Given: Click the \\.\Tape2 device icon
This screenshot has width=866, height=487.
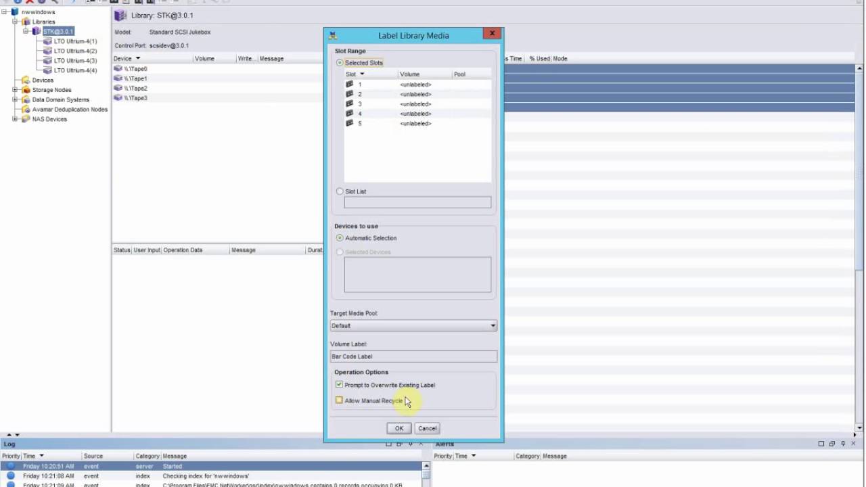Looking at the screenshot, I should 118,88.
